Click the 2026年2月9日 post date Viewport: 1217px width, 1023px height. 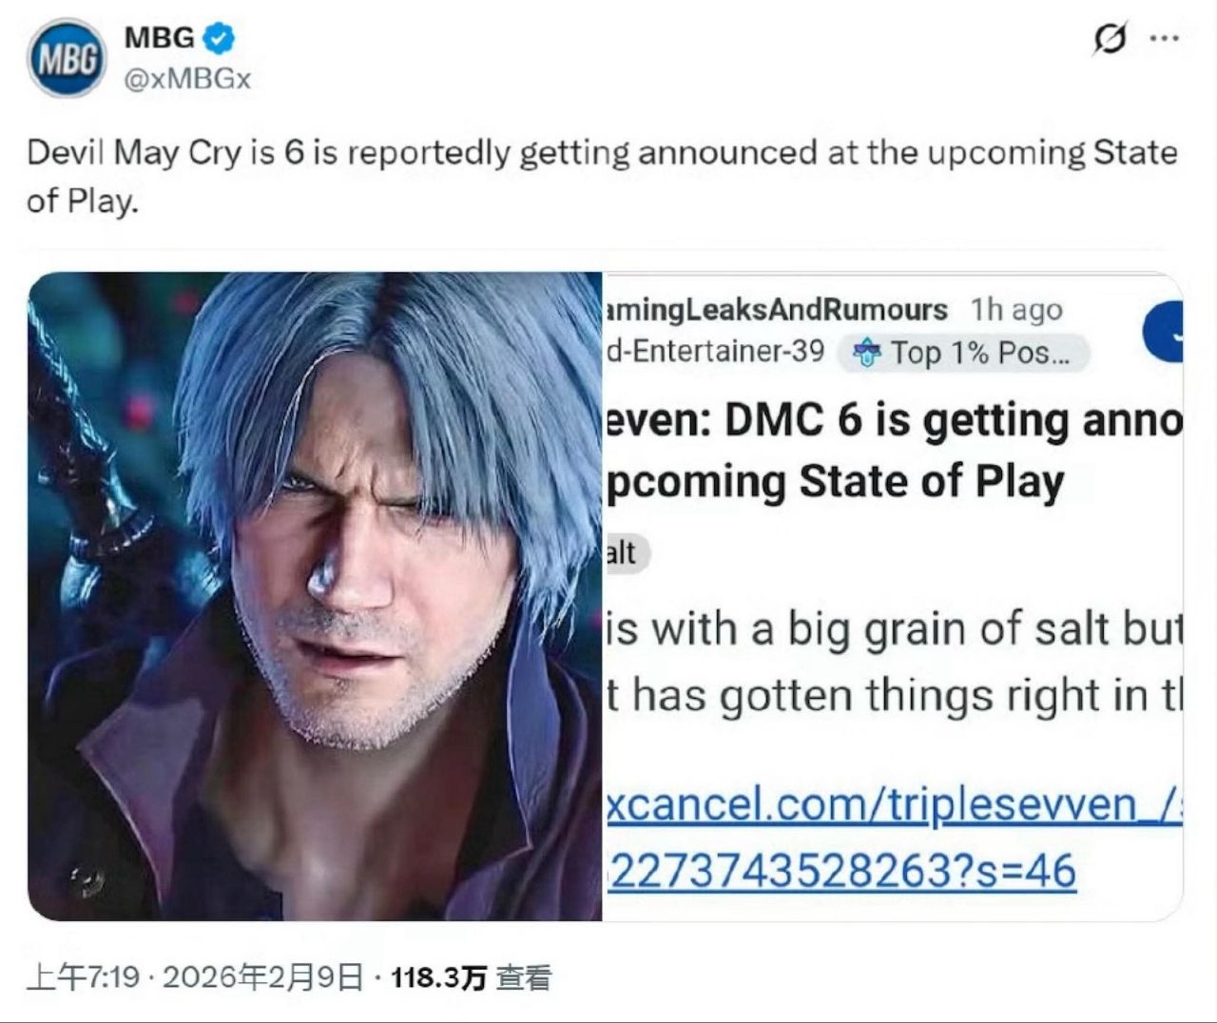(x=263, y=977)
